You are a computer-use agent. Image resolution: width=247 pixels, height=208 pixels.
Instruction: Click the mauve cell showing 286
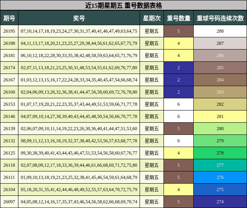coord(220,55)
